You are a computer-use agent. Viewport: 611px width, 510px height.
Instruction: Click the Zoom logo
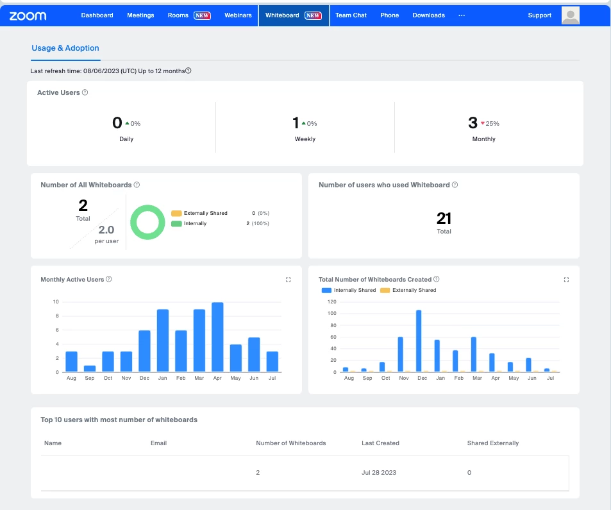click(x=28, y=16)
